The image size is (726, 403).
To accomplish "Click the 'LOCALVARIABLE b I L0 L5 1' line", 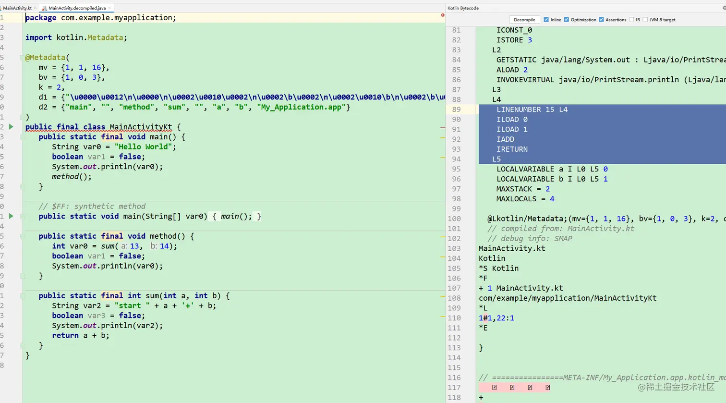I will [x=552, y=179].
